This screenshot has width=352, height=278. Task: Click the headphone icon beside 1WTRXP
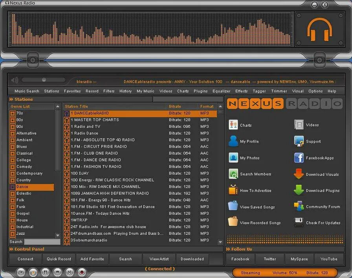pyautogui.click(x=66, y=220)
